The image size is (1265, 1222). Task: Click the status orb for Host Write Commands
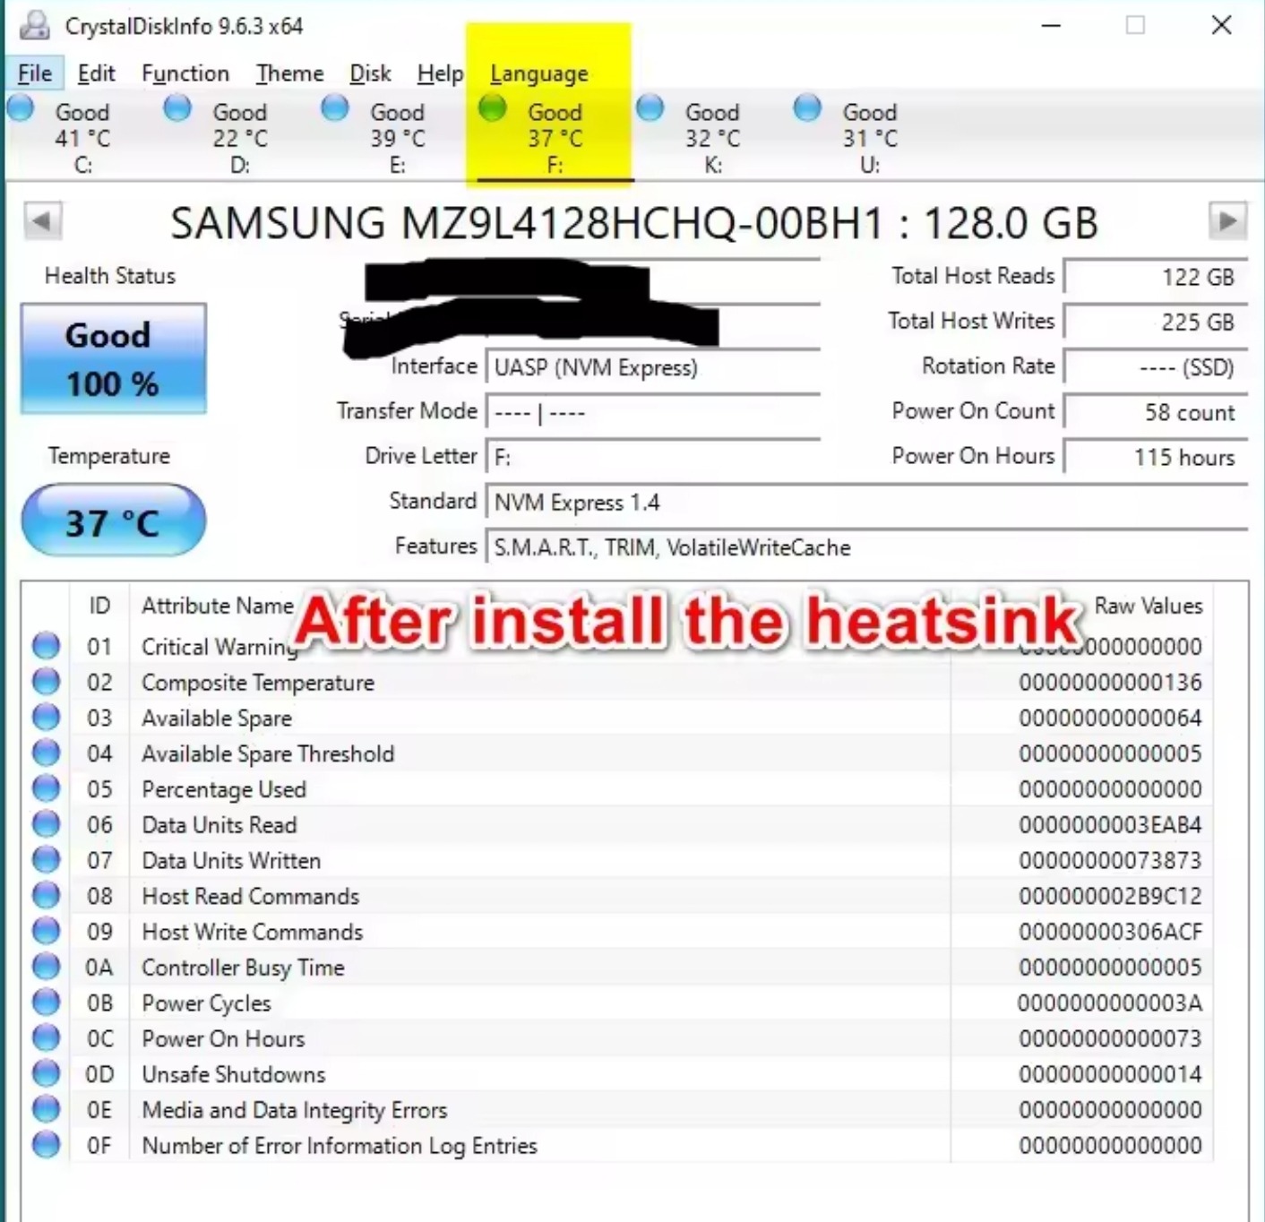46,931
